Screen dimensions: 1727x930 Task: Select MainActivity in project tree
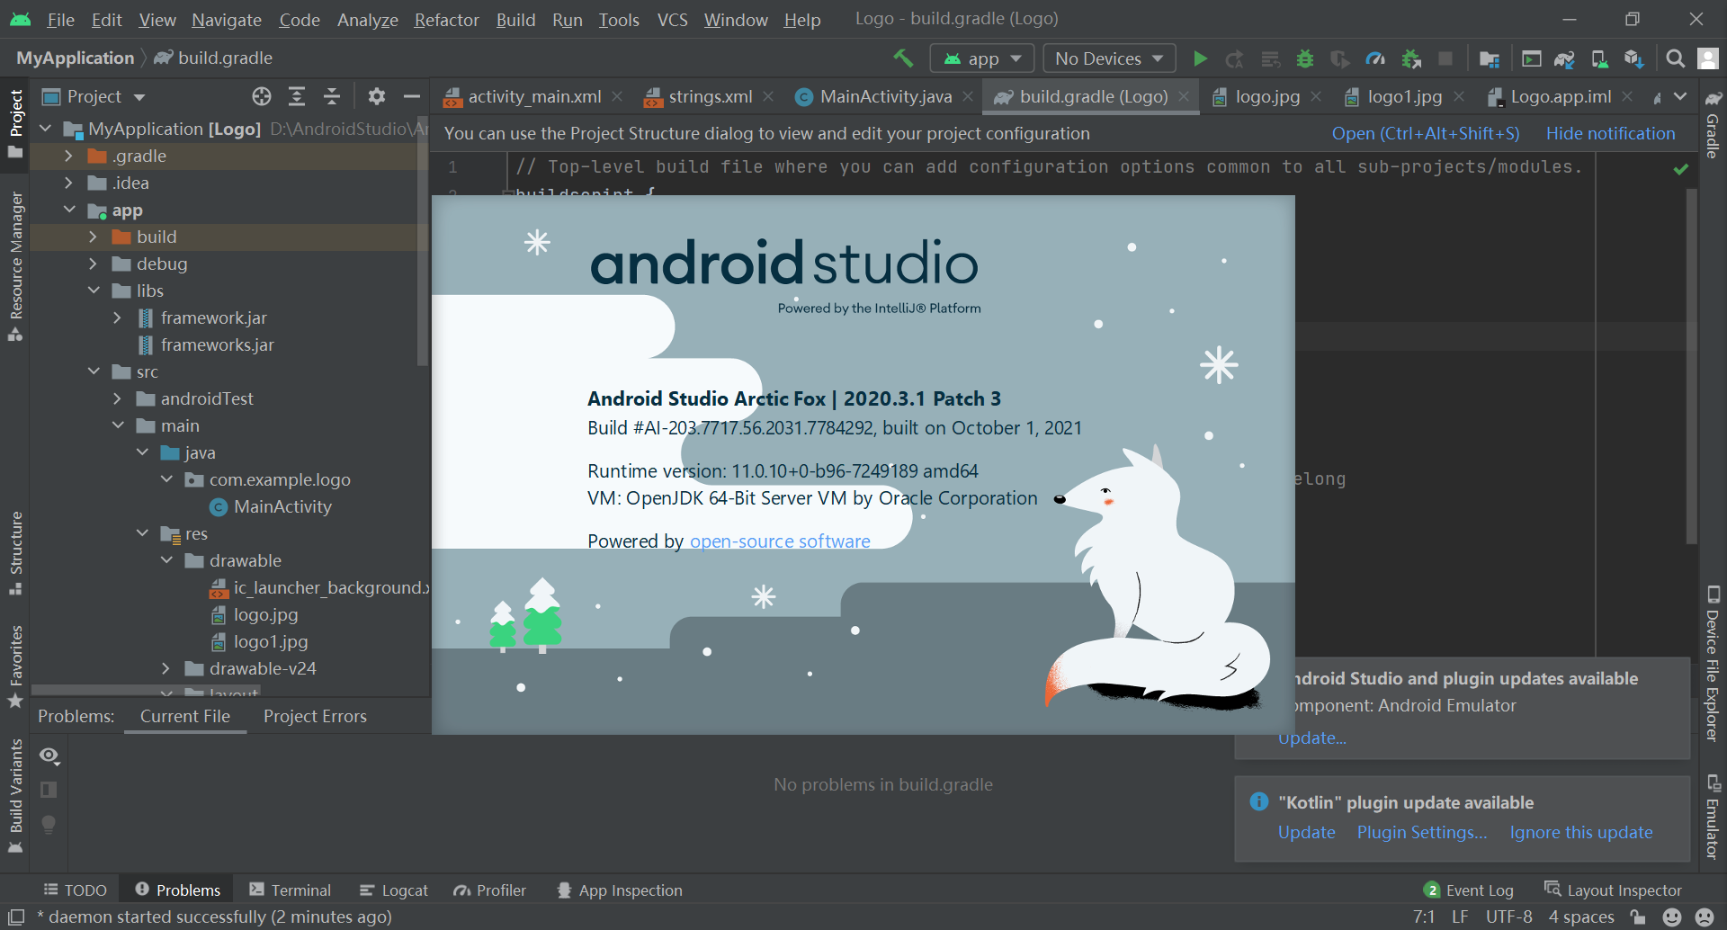(282, 506)
